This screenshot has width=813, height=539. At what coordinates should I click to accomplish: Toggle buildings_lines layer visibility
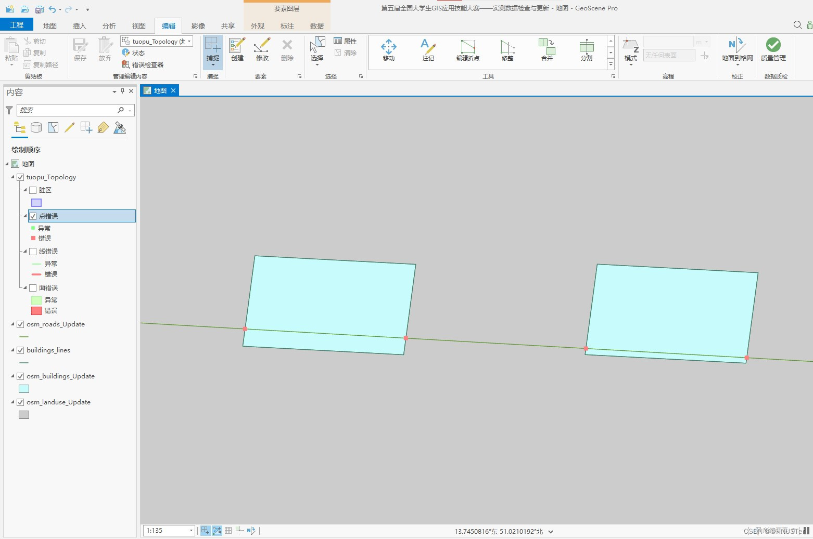[20, 350]
